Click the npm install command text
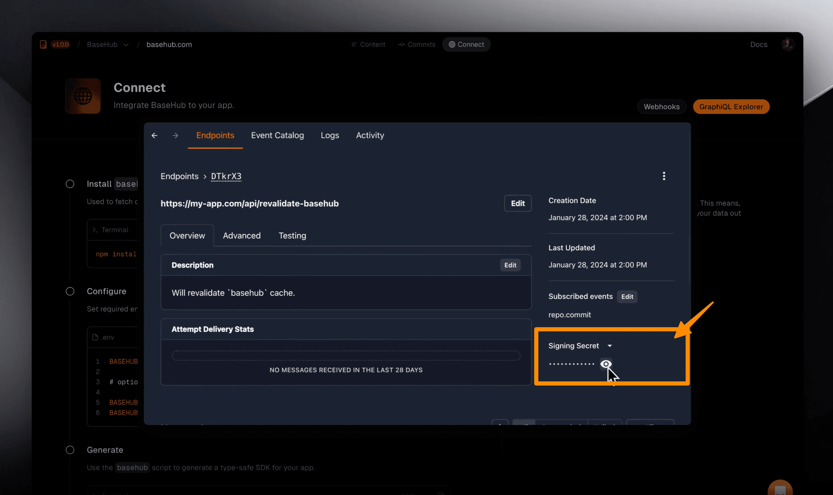This screenshot has width=833, height=495. click(116, 254)
